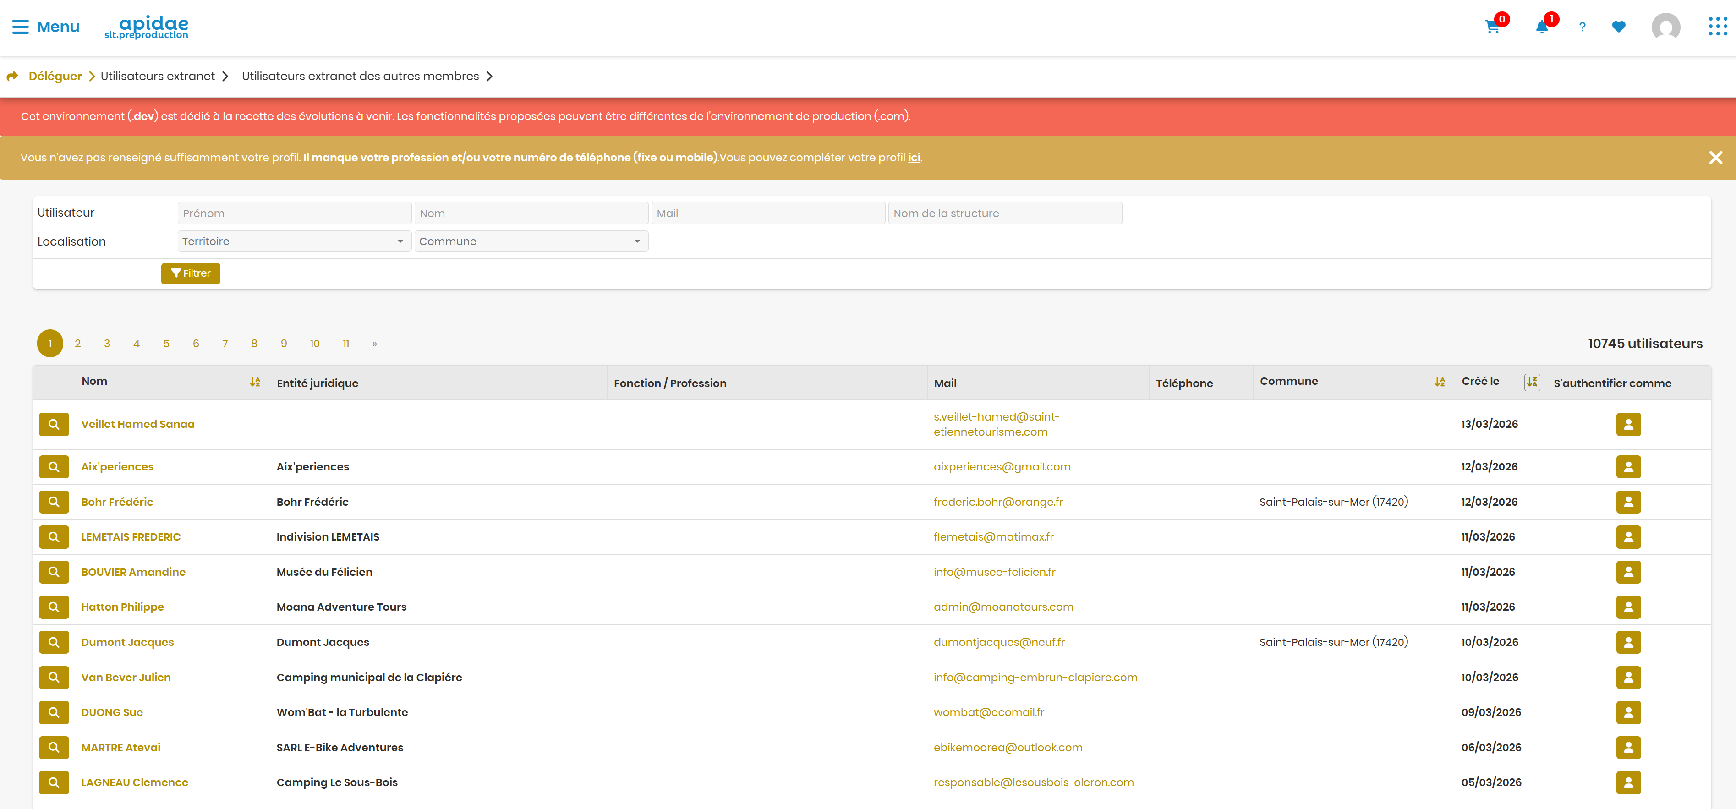Open the user profile avatar
The height and width of the screenshot is (809, 1736).
pos(1666,27)
